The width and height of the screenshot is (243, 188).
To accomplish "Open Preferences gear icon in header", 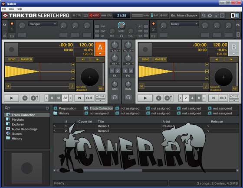I will tap(210, 16).
